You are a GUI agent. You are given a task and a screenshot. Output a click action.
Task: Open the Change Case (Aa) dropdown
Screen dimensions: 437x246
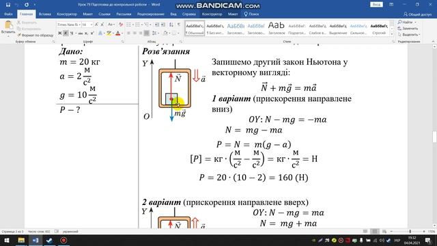point(111,25)
